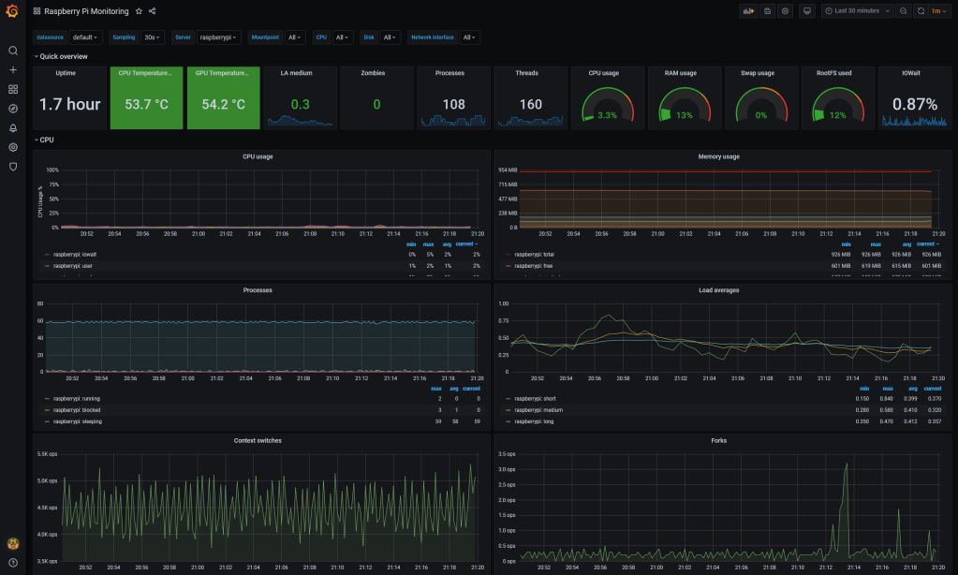This screenshot has width=958, height=575.
Task: Open the Uptime panel title menu
Action: pyautogui.click(x=66, y=73)
